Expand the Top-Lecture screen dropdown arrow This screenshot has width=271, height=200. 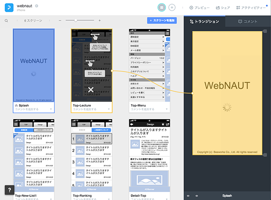[x=109, y=109]
